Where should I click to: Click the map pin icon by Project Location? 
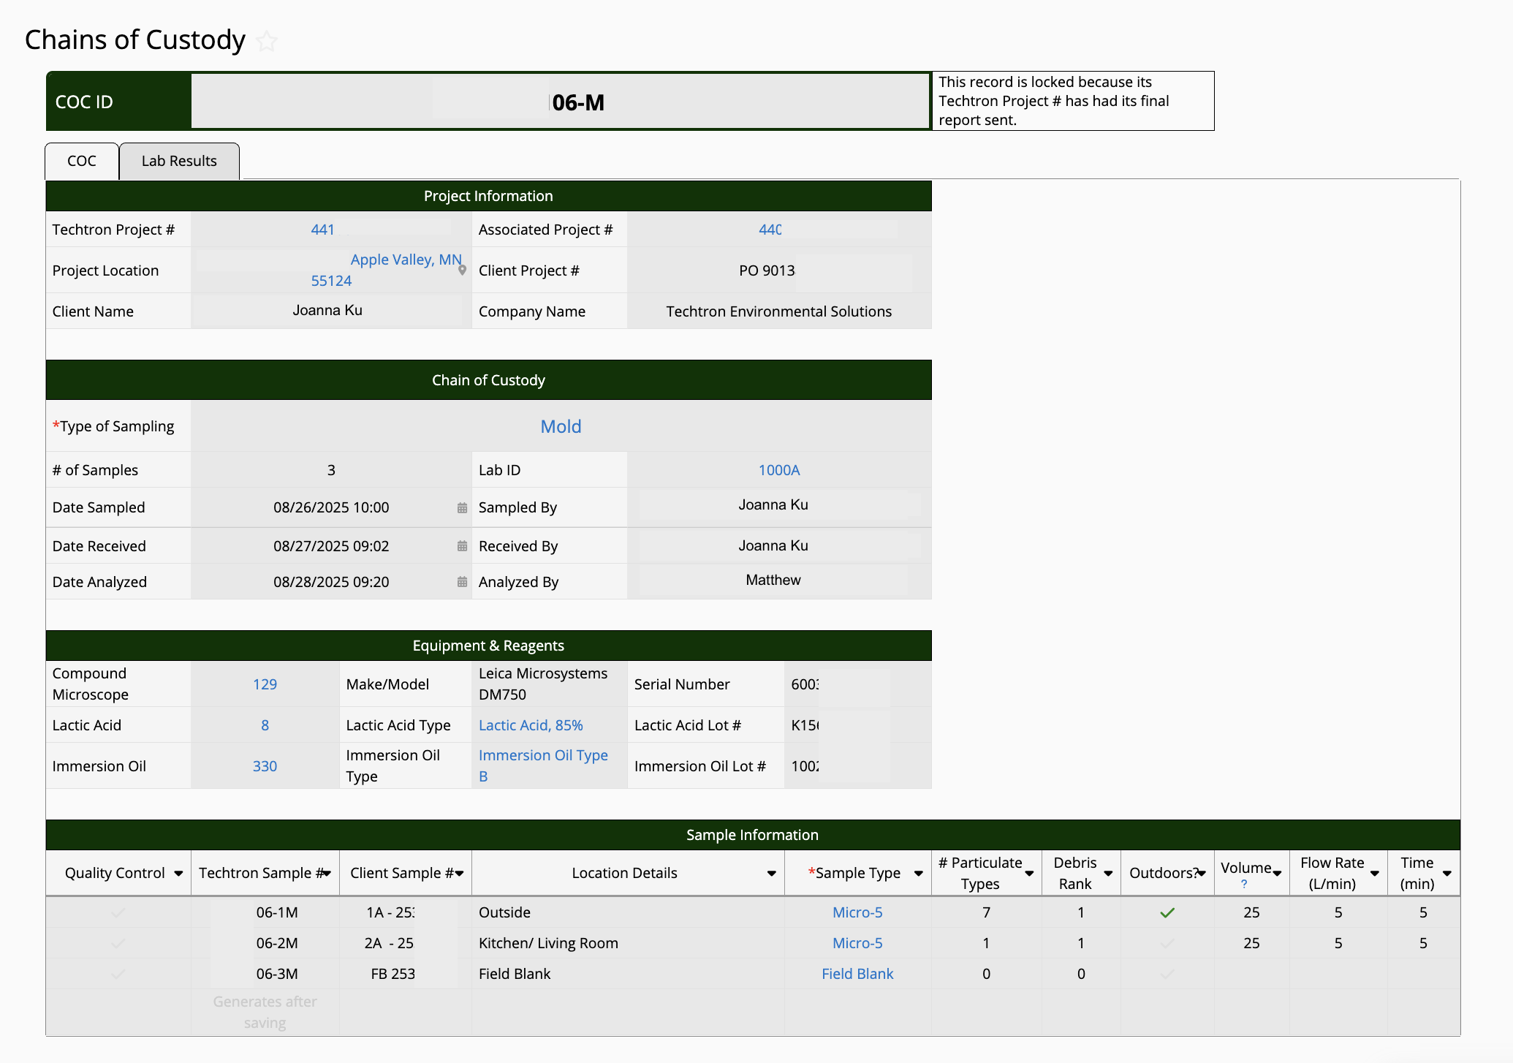click(x=462, y=271)
